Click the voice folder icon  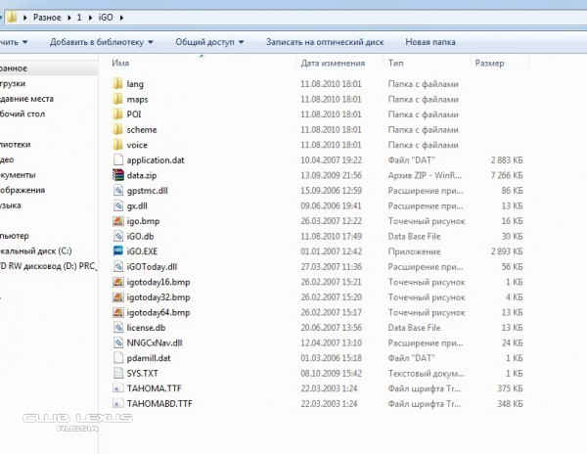click(x=118, y=145)
